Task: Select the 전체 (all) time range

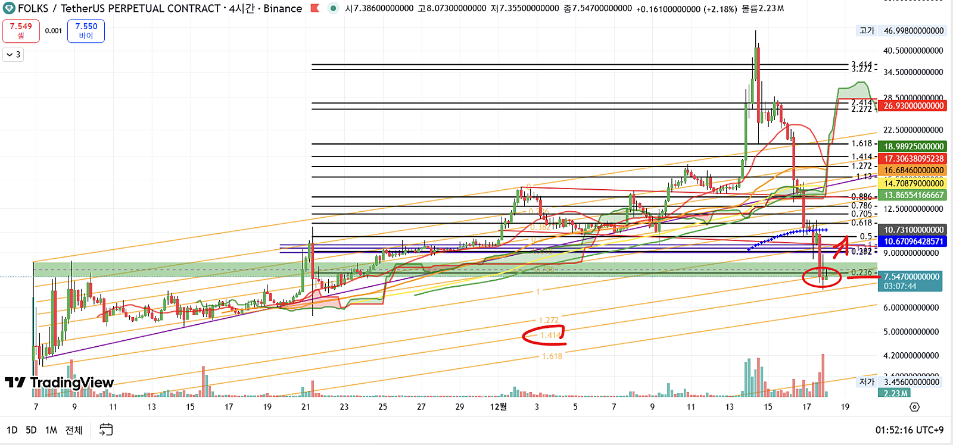Action: [74, 430]
